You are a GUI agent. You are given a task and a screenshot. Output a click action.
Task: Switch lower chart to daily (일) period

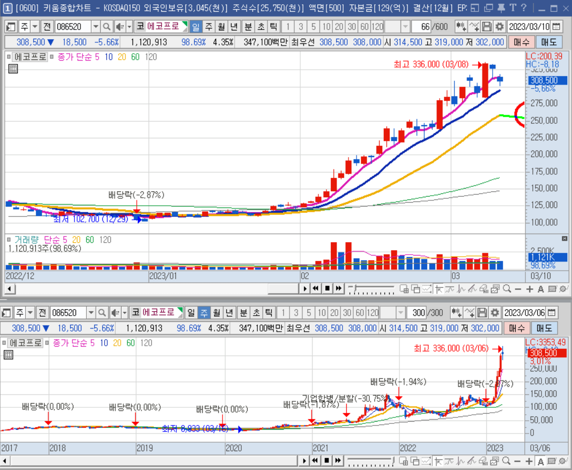pos(191,312)
